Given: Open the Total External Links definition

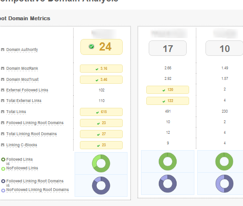Looking at the screenshot, I should pyautogui.click(x=24, y=101).
